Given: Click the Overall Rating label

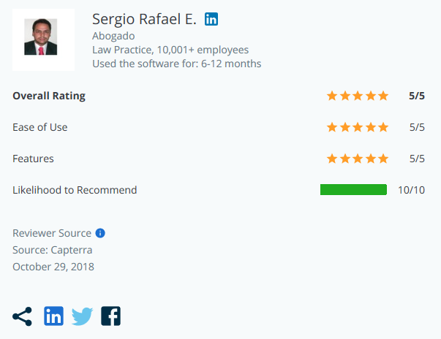Looking at the screenshot, I should (x=49, y=96).
